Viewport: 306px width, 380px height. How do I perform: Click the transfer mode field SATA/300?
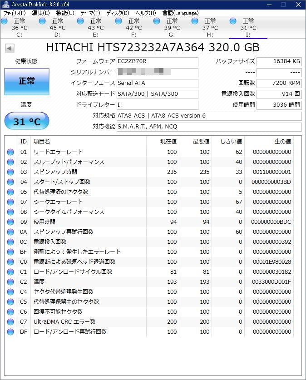coord(157,94)
